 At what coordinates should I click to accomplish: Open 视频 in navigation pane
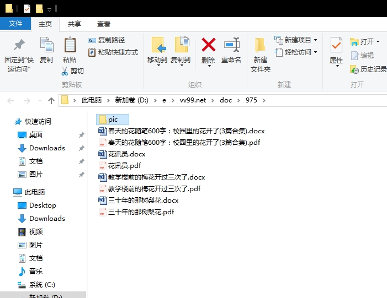[30, 232]
